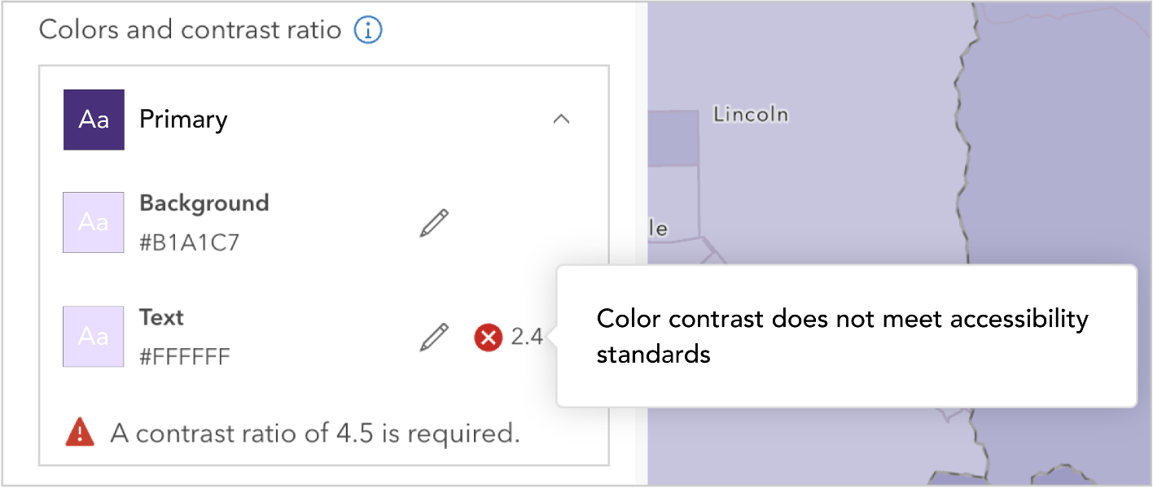Image resolution: width=1153 pixels, height=488 pixels.
Task: Click the Text label
Action: tap(160, 317)
